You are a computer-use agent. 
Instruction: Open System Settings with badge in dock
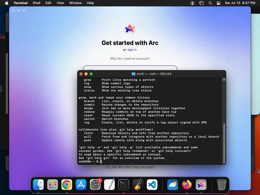point(95,185)
